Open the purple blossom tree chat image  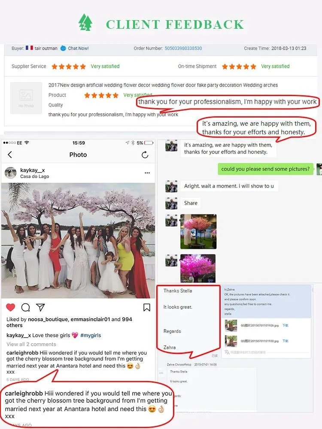[x=198, y=269]
